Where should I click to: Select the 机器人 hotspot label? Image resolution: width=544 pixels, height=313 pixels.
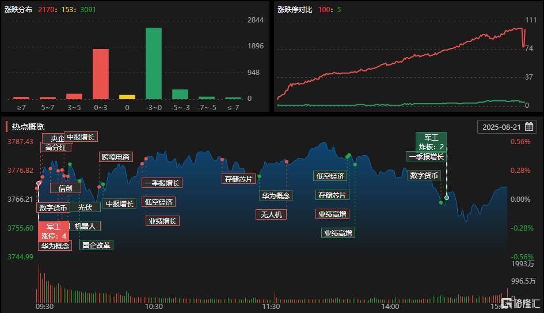[85, 226]
